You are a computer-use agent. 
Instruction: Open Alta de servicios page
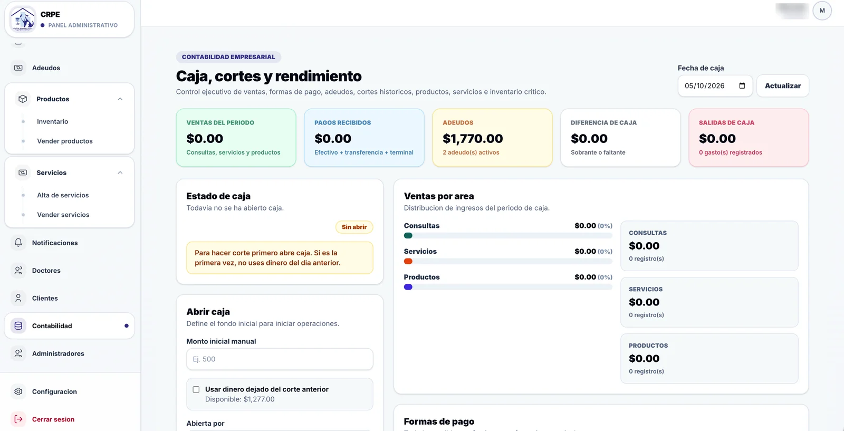pyautogui.click(x=63, y=195)
